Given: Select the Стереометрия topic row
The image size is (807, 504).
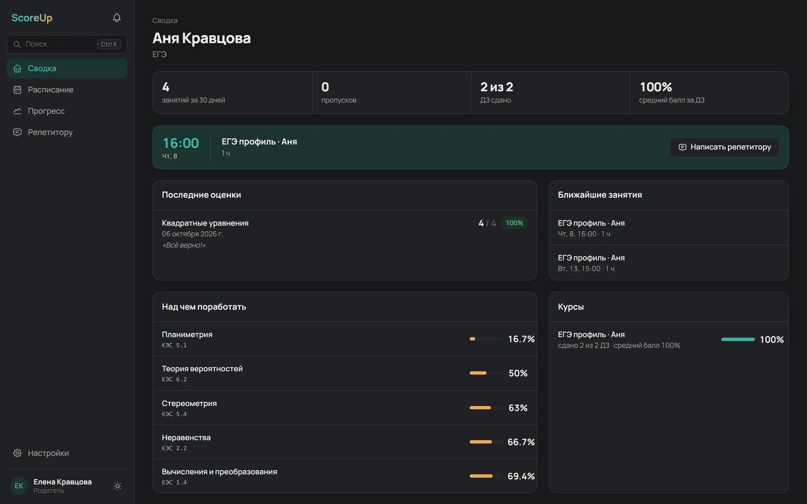Looking at the screenshot, I should pyautogui.click(x=345, y=408).
